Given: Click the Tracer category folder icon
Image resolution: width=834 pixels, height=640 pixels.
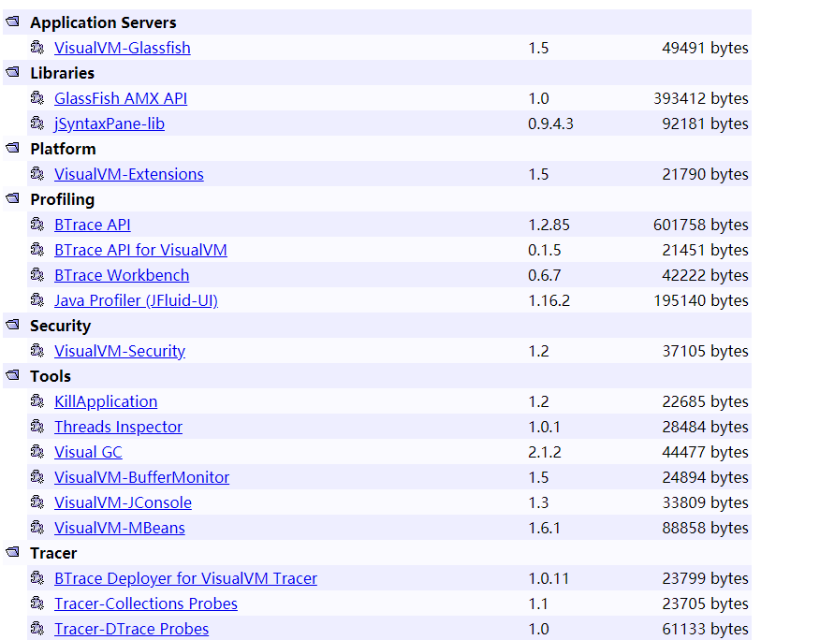Looking at the screenshot, I should pos(13,552).
